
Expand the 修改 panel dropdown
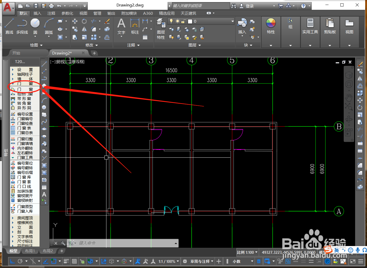coord(92,45)
